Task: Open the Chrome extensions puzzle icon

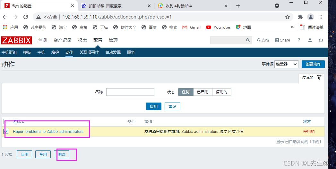Action: (300, 17)
